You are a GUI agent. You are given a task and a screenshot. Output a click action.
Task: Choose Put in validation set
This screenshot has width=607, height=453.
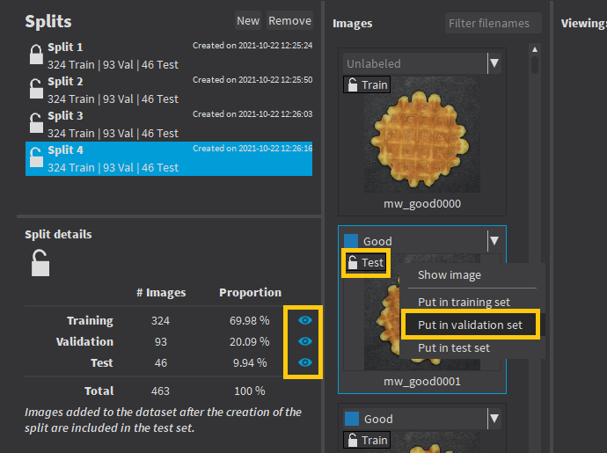tap(471, 325)
